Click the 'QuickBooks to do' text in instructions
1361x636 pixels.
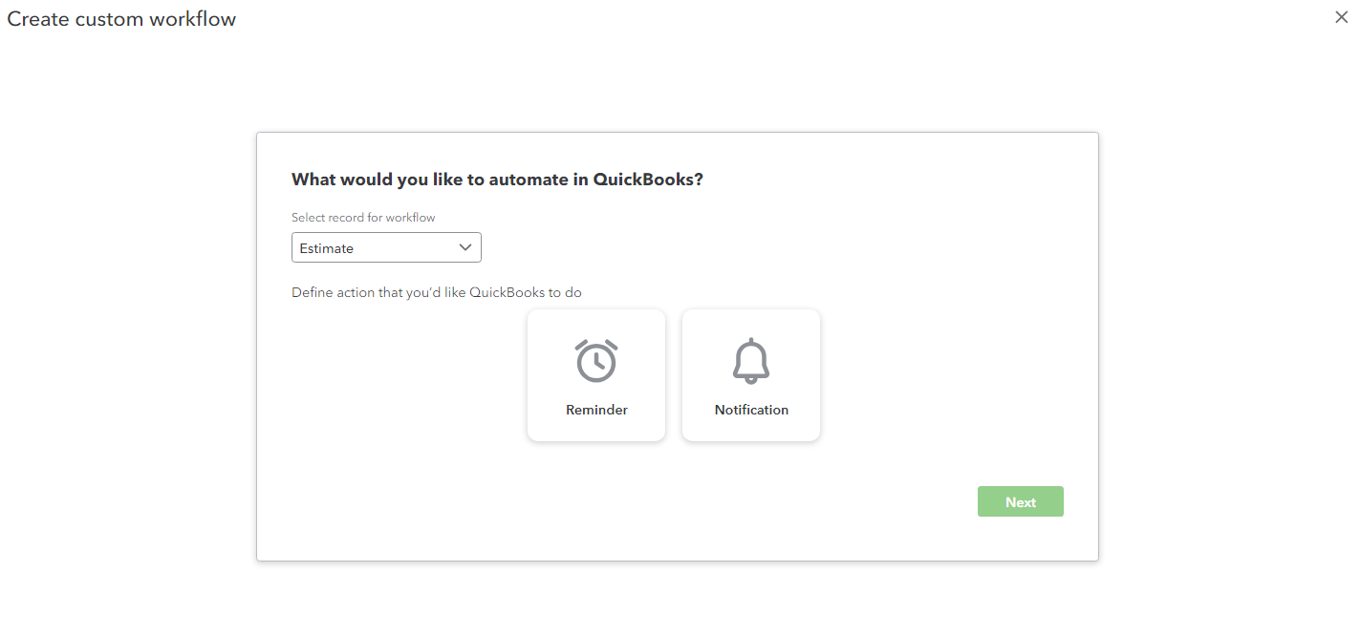coord(526,292)
